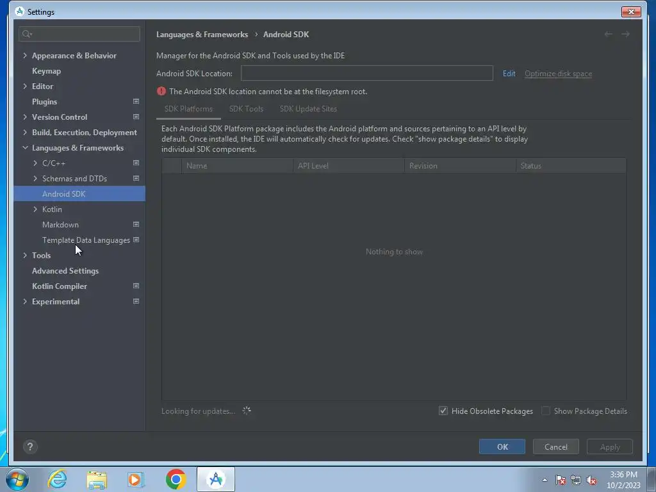Uncheck Hide Obsolete Packages checkbox
This screenshot has width=656, height=492.
pyautogui.click(x=443, y=411)
